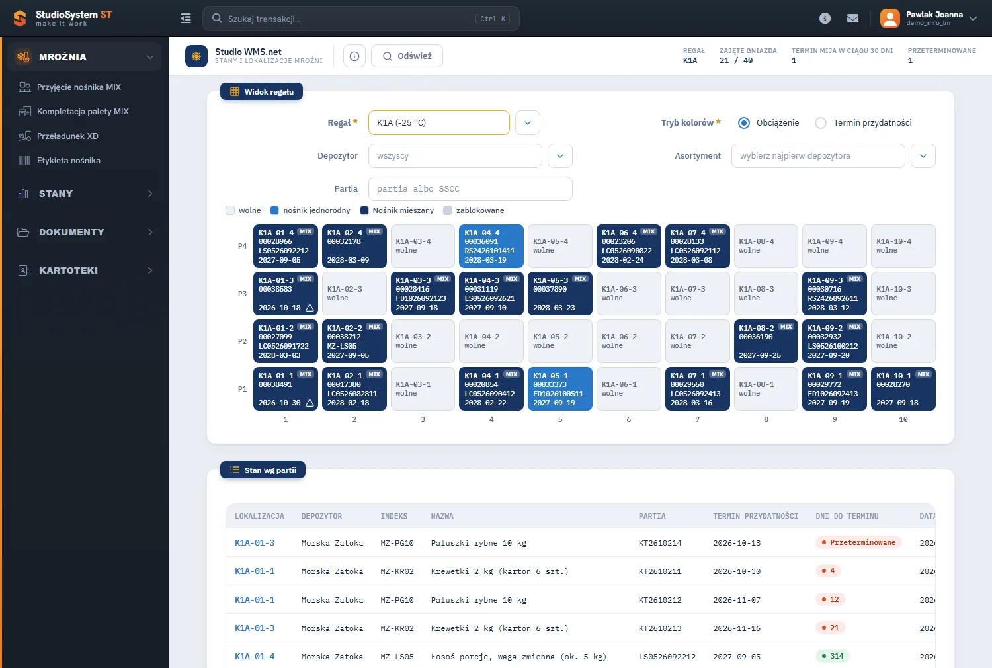Collapse the sidebar with the menu toggle icon

pos(186,19)
